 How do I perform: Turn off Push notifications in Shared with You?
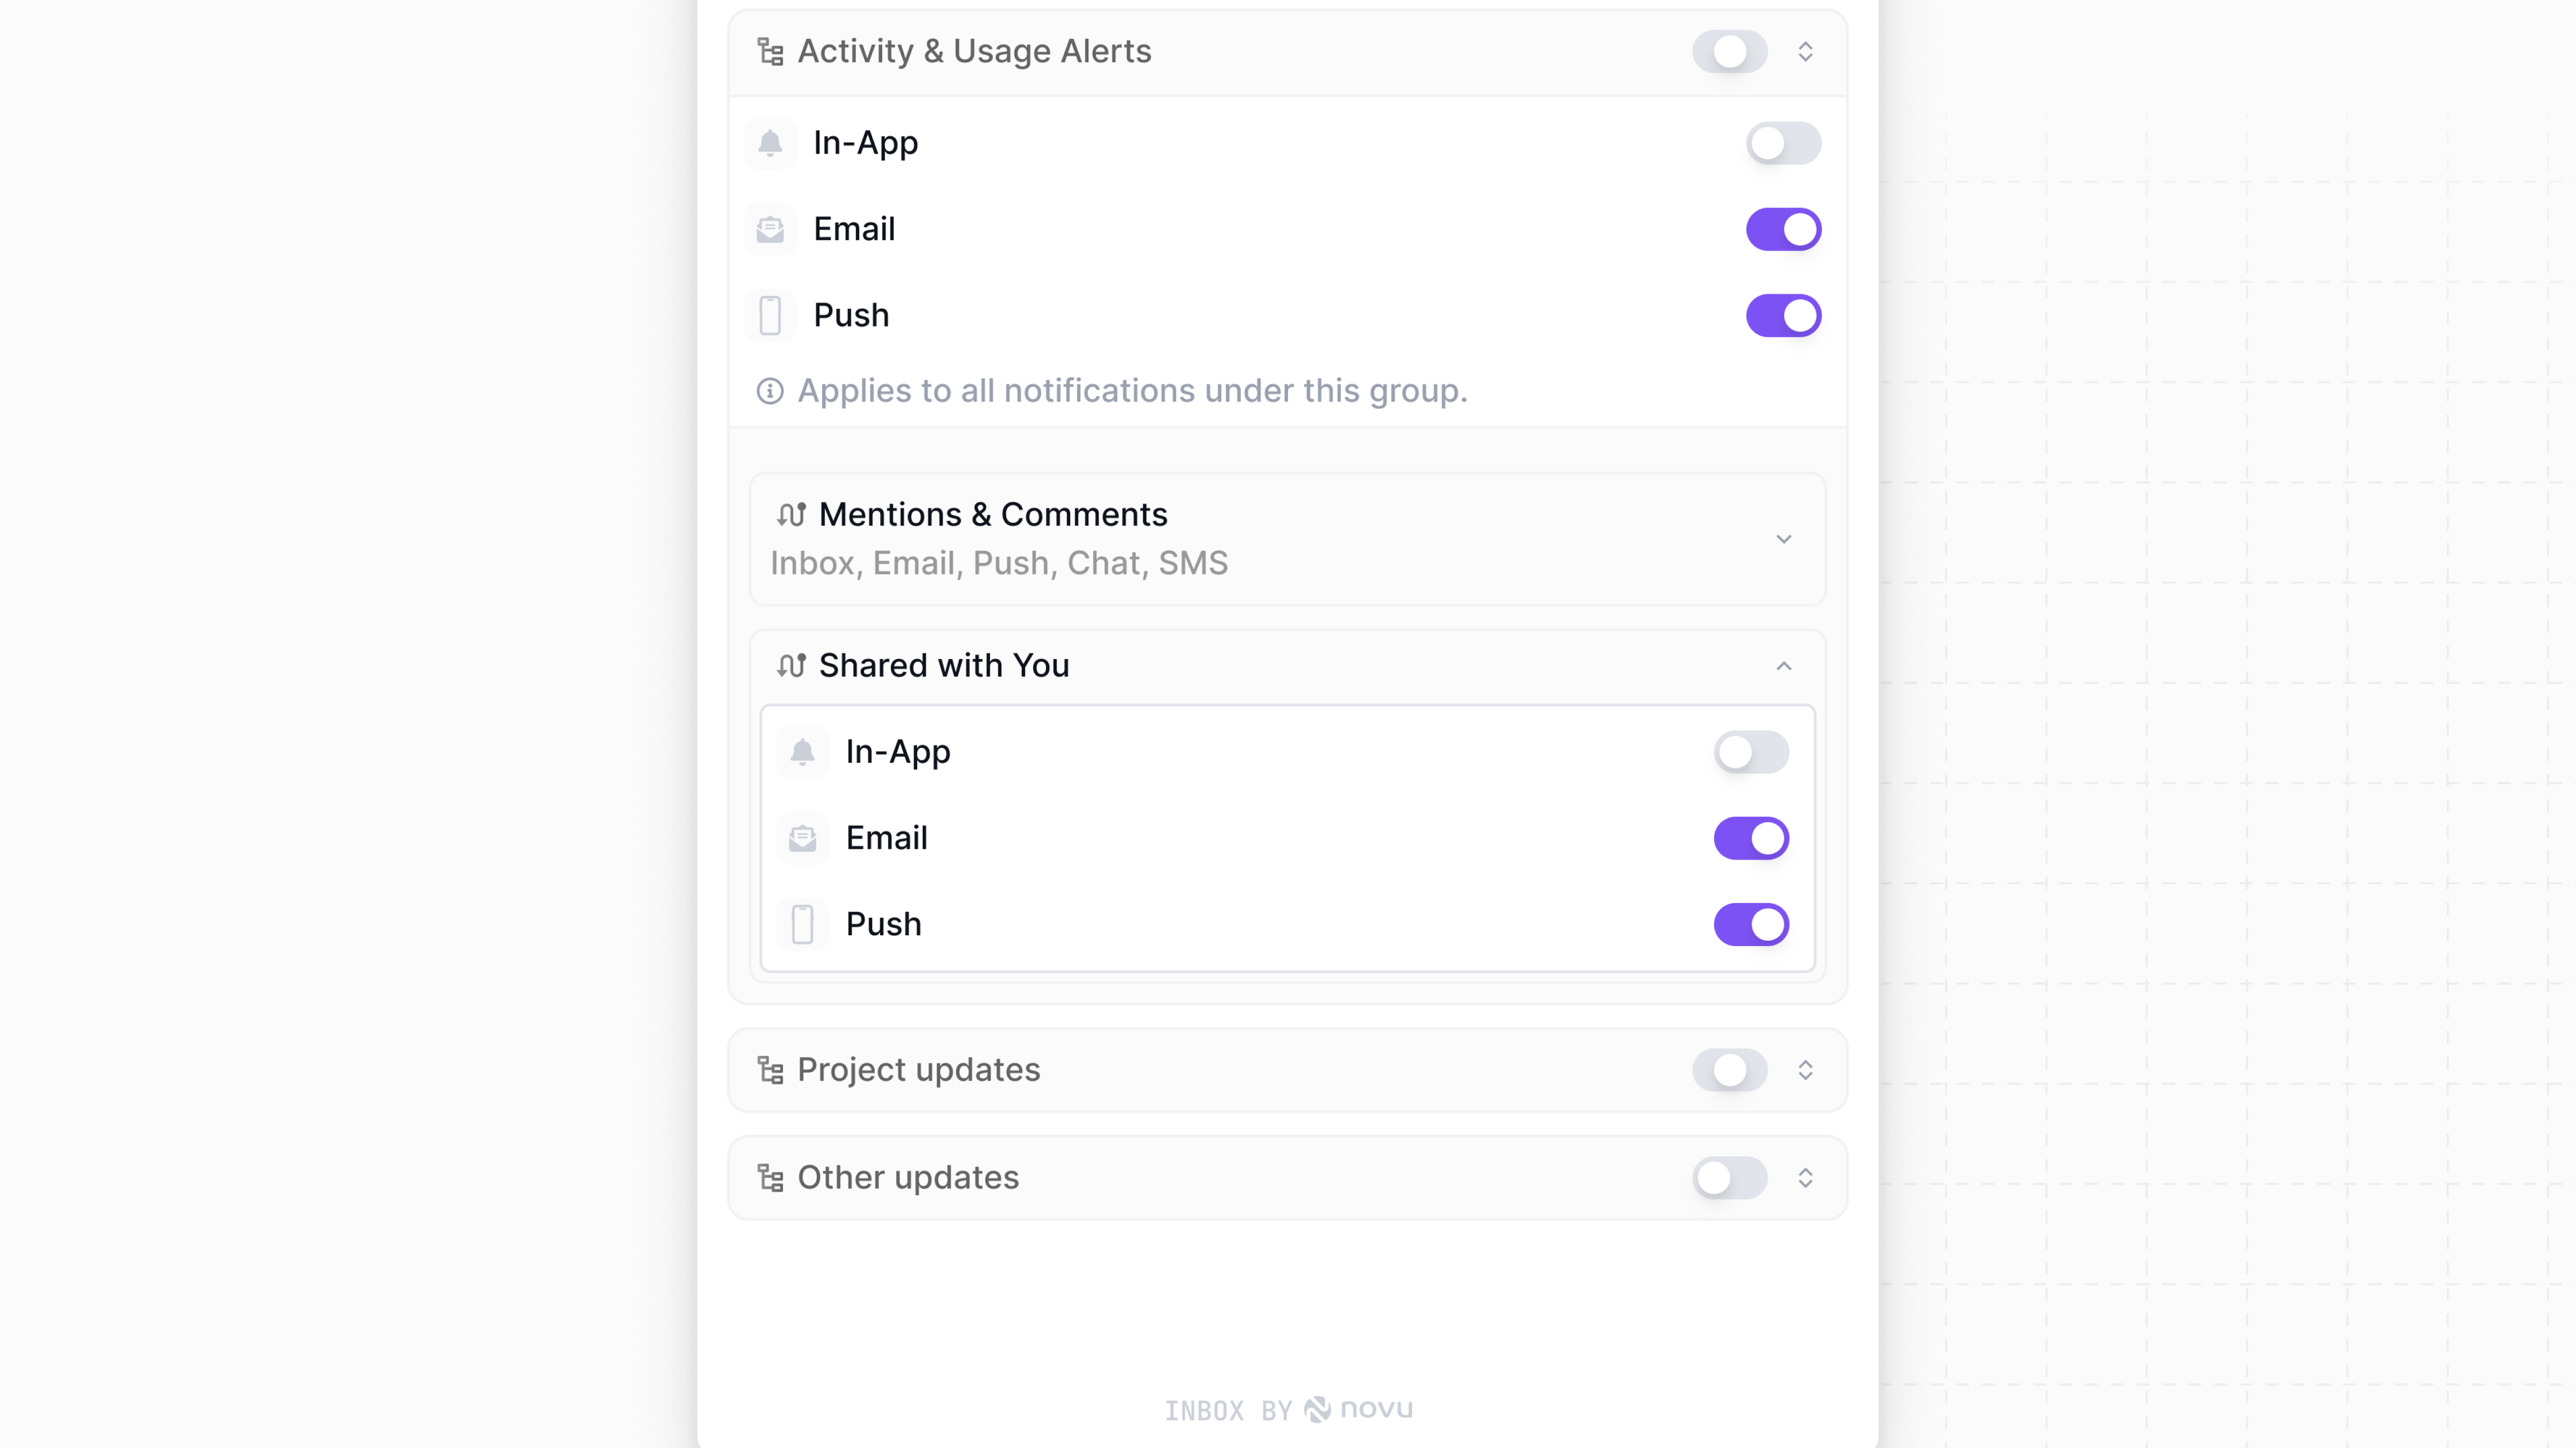coord(1751,924)
